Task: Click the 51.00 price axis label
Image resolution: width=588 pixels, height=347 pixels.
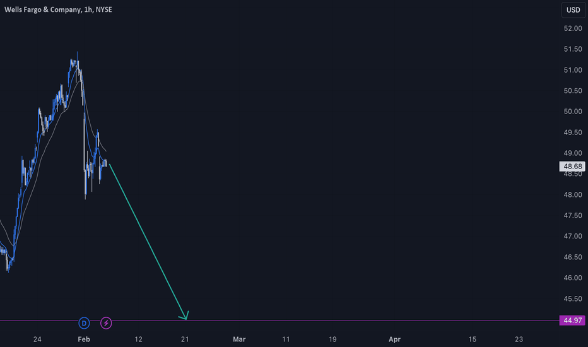Action: click(x=573, y=70)
